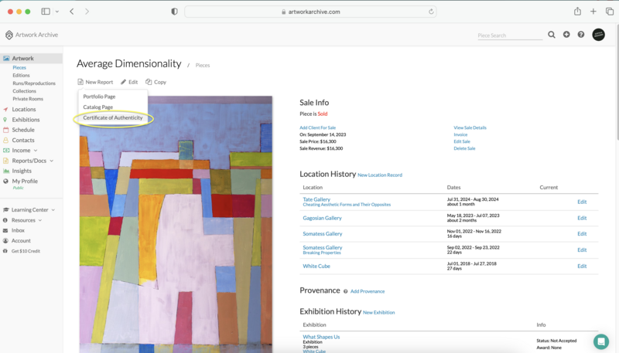Open a new tab with plus icon
Image resolution: width=619 pixels, height=353 pixels.
click(593, 12)
